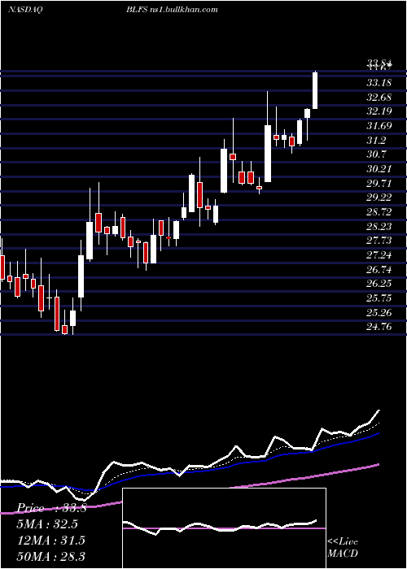Screen dimensions: 407x569
Task: Click the 31.69 price axis label
Action: click(x=379, y=126)
